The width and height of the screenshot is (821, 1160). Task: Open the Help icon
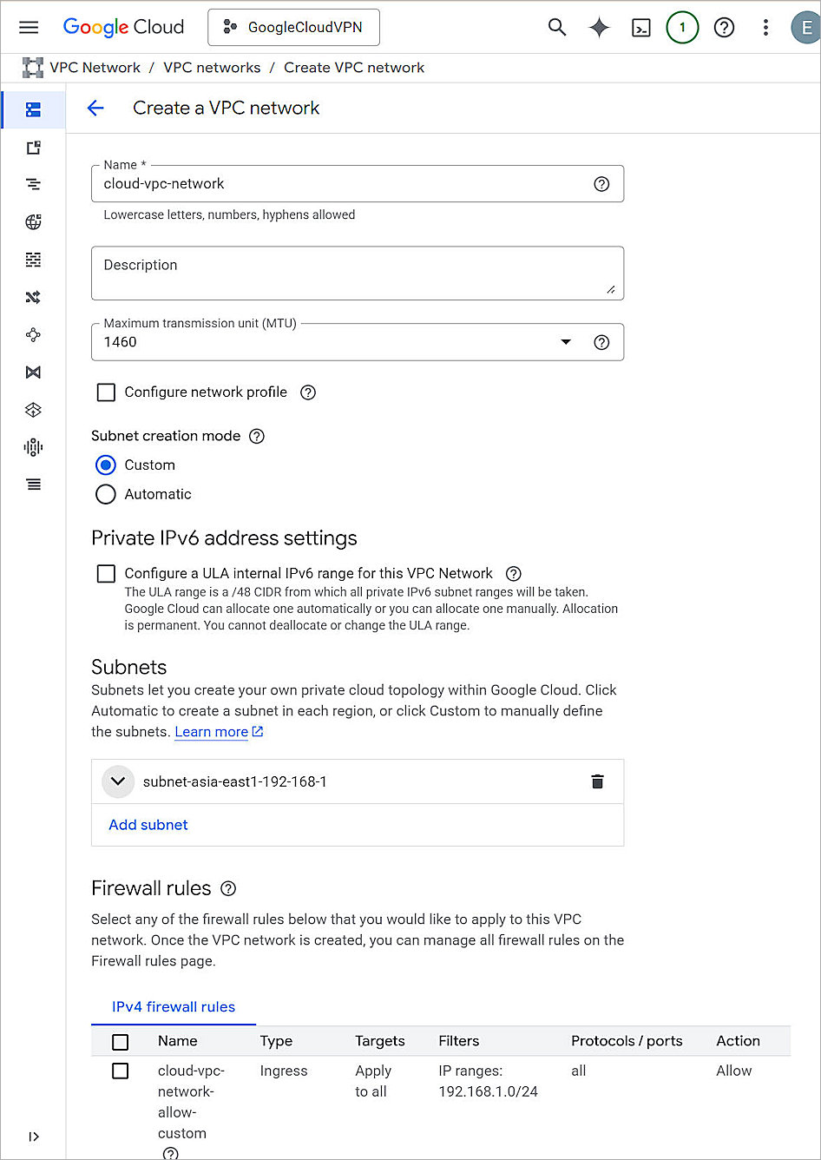[724, 27]
